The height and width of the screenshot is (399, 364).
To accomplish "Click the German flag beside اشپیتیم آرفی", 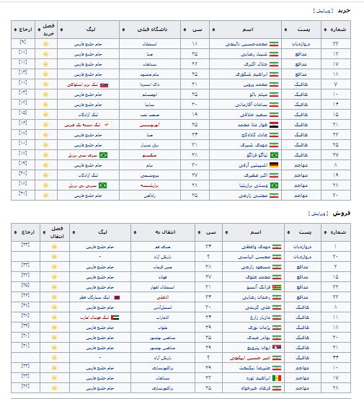I will (x=274, y=165).
